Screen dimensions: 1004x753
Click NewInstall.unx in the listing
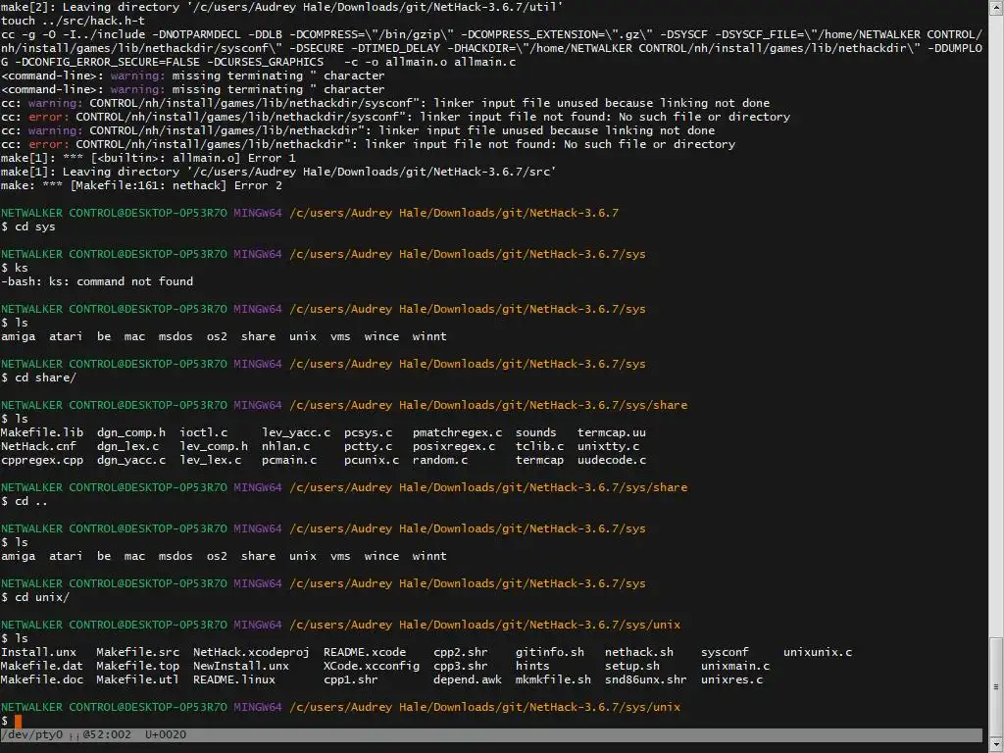point(241,666)
